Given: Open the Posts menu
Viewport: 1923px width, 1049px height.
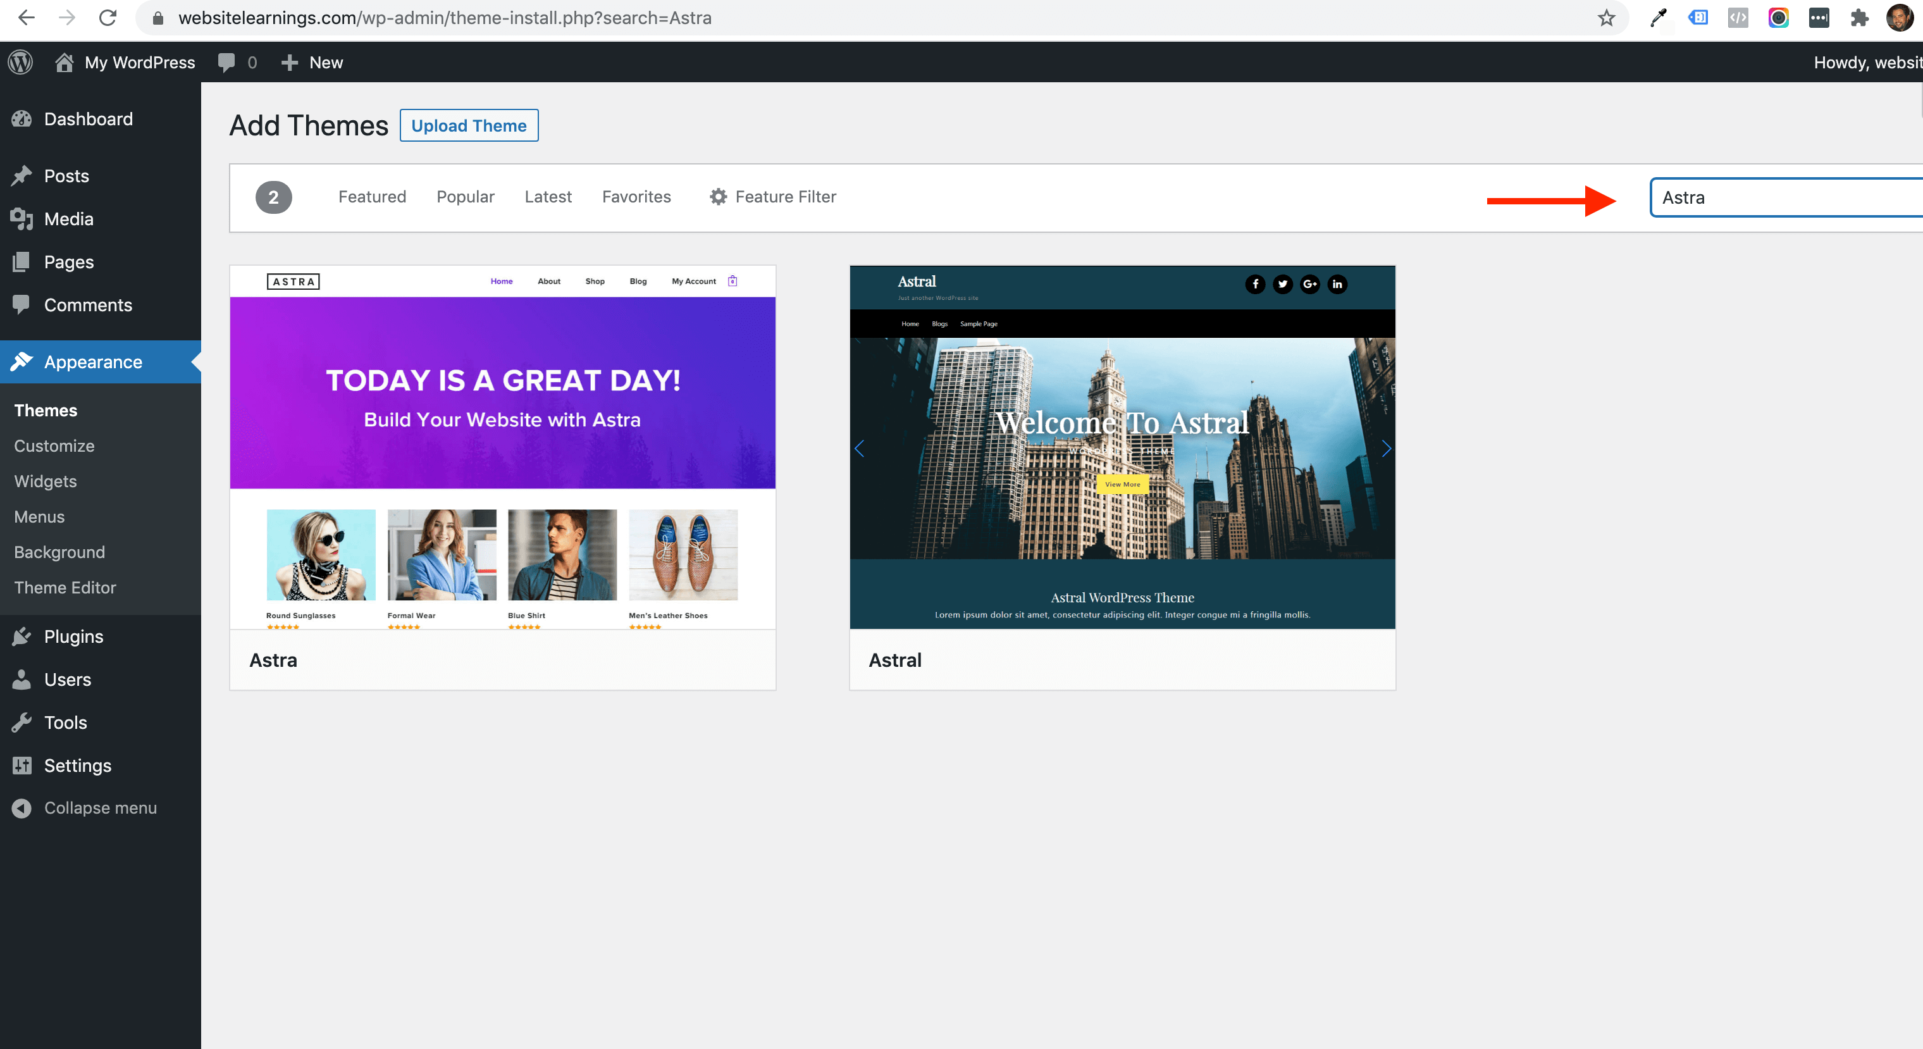Looking at the screenshot, I should tap(100, 175).
